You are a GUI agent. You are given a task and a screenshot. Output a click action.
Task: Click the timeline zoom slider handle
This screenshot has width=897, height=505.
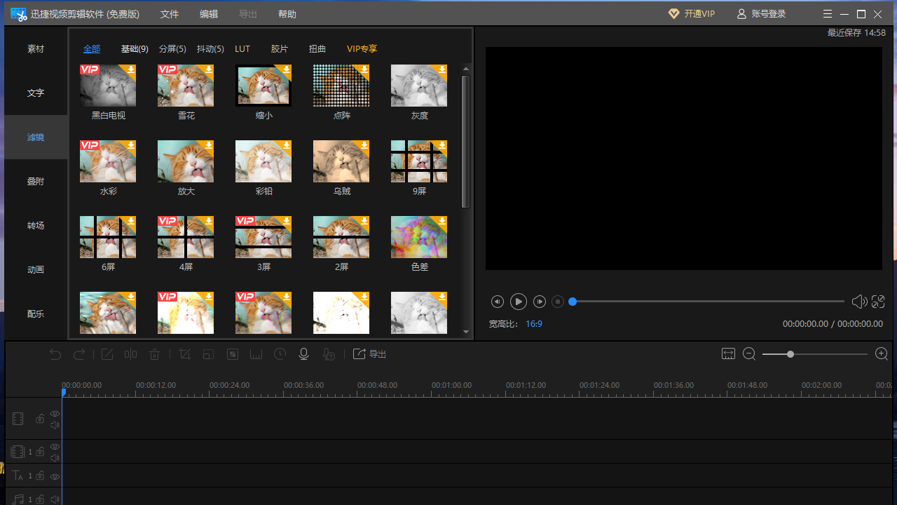pos(790,354)
